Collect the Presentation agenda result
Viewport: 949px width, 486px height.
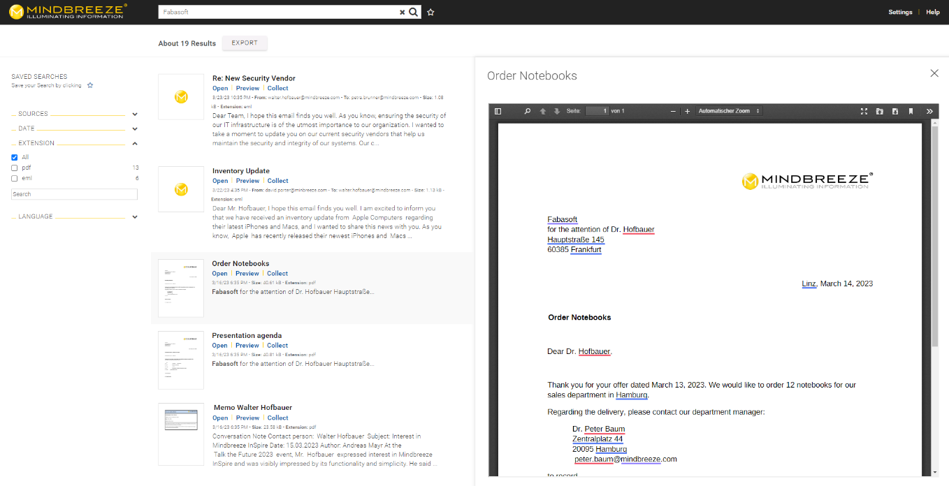coord(277,346)
